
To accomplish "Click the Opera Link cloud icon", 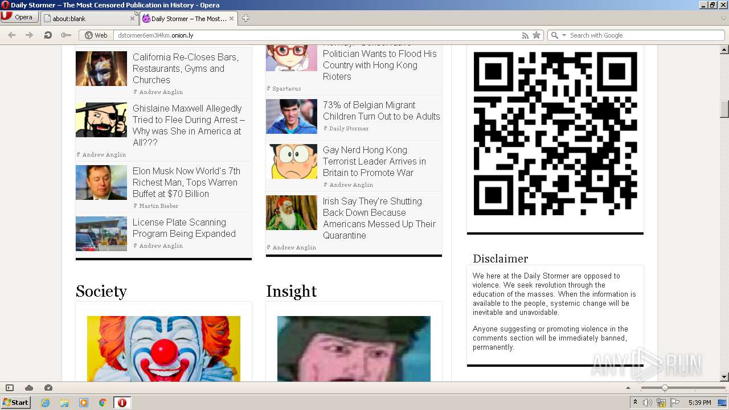I will pos(29,388).
